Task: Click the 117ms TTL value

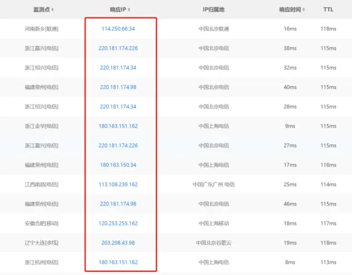Action: click(x=328, y=223)
